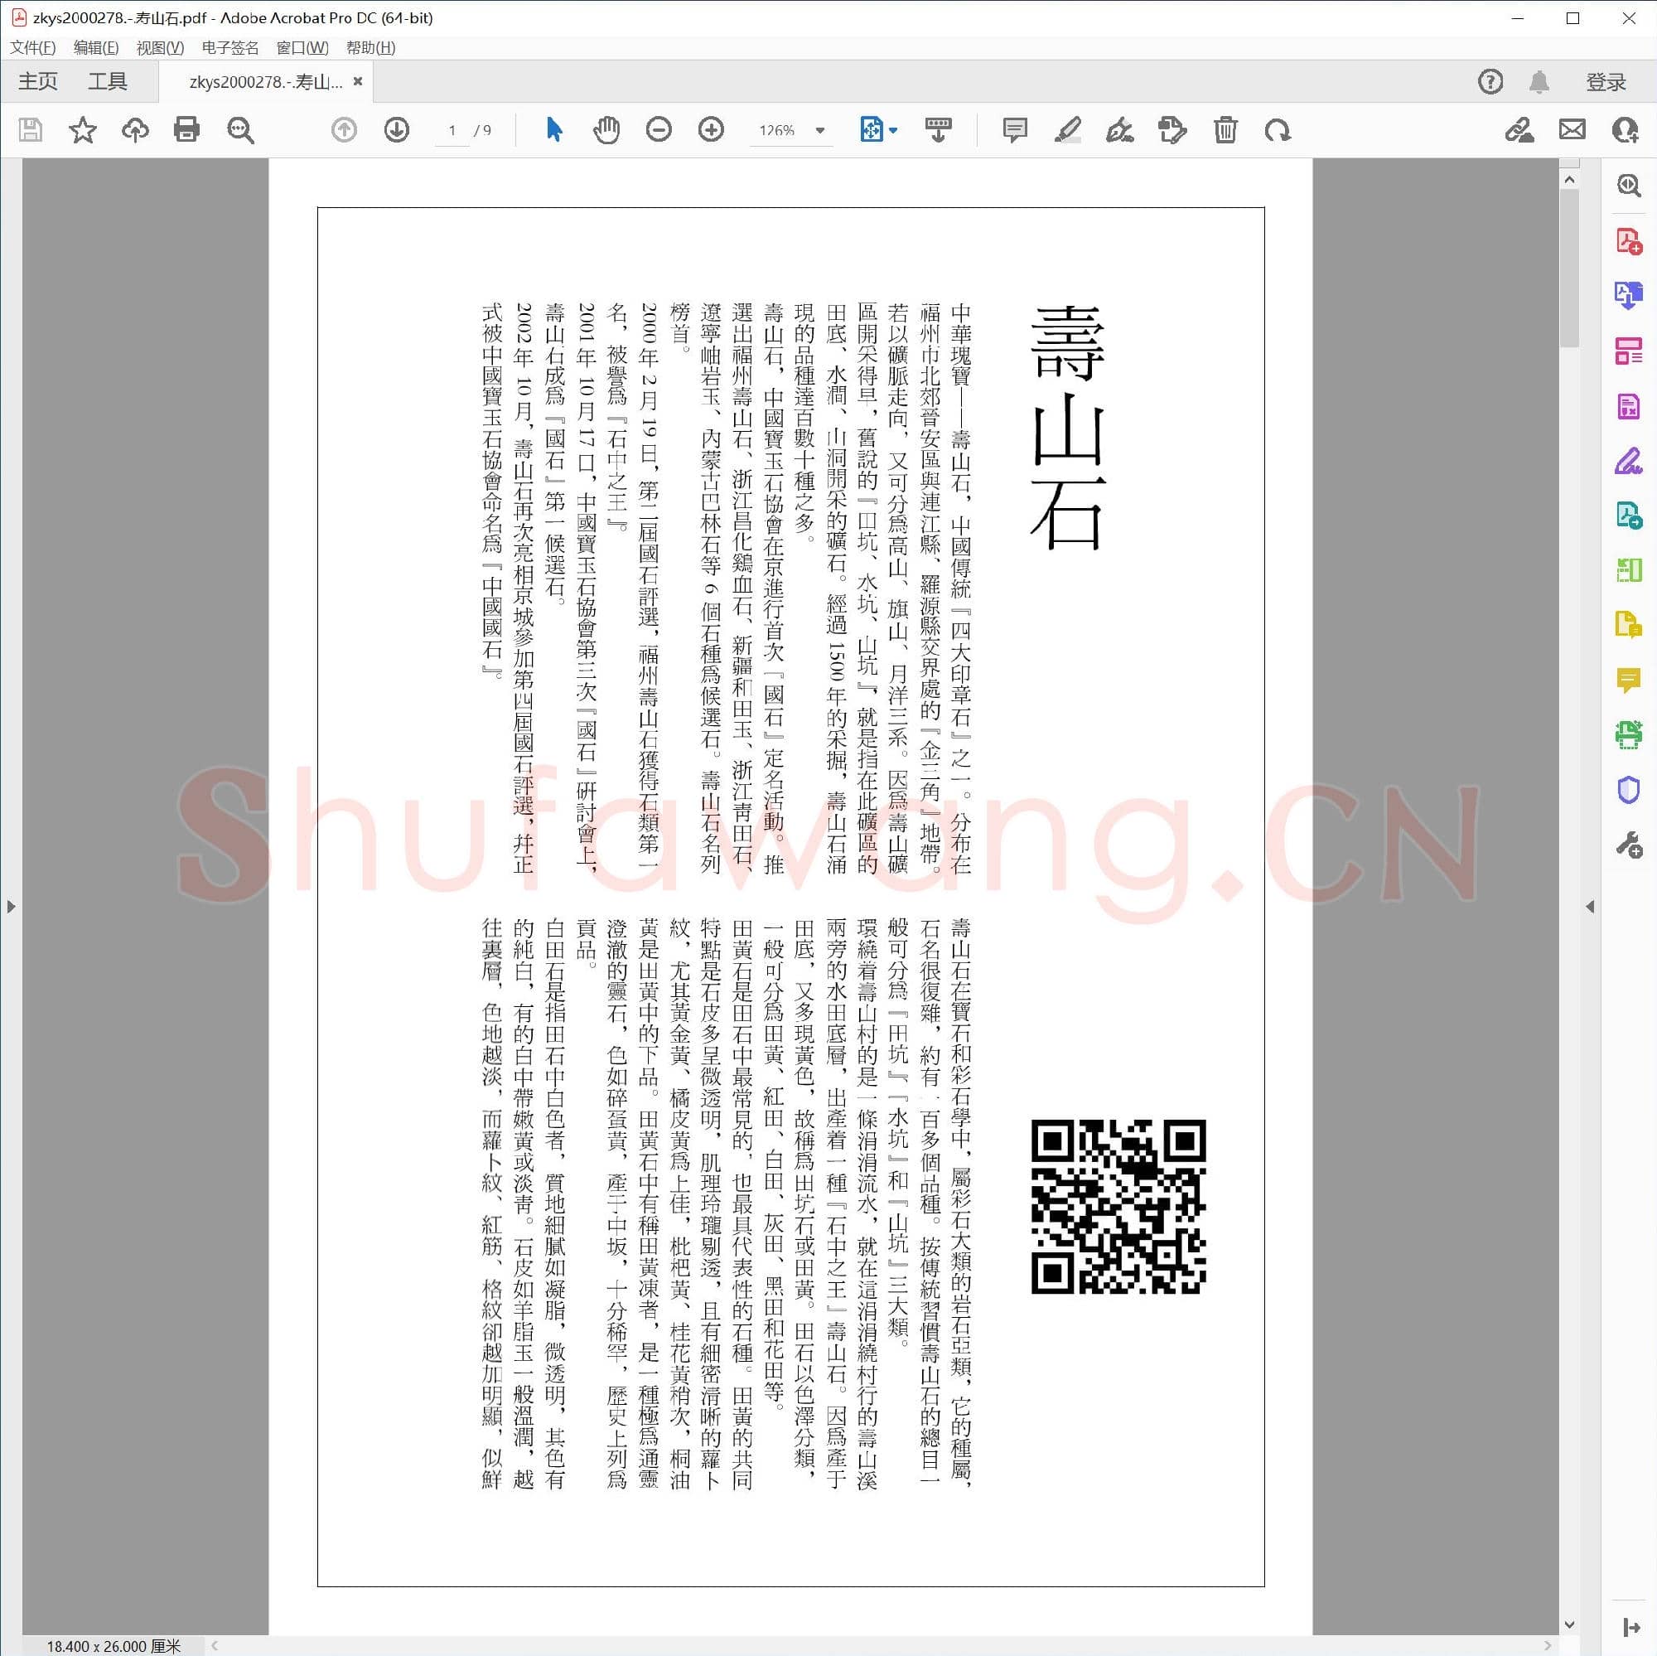This screenshot has width=1657, height=1656.
Task: Expand the left navigation pane arrow
Action: click(11, 906)
